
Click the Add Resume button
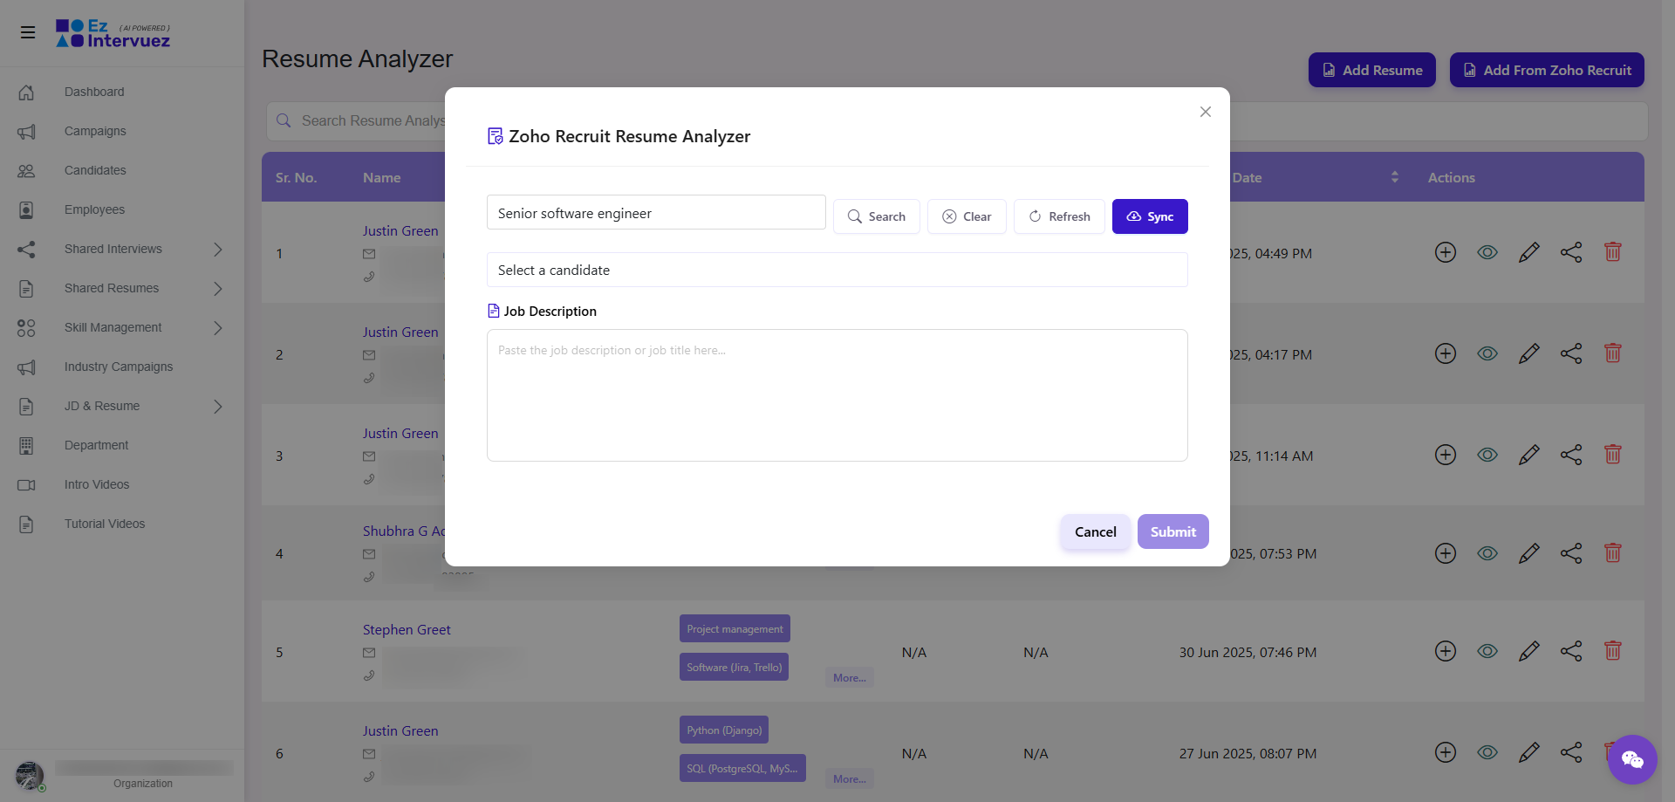[1372, 70]
